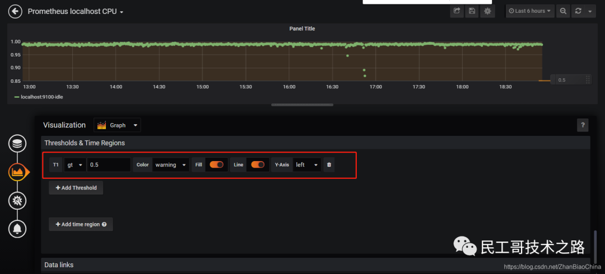Click the Panel Title header
The image size is (605, 274).
coord(302,29)
